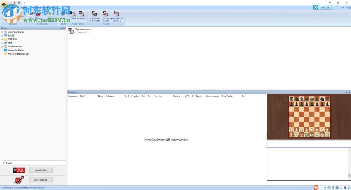
Task: Open the Clipdatenbank database icon
Action: [71, 31]
